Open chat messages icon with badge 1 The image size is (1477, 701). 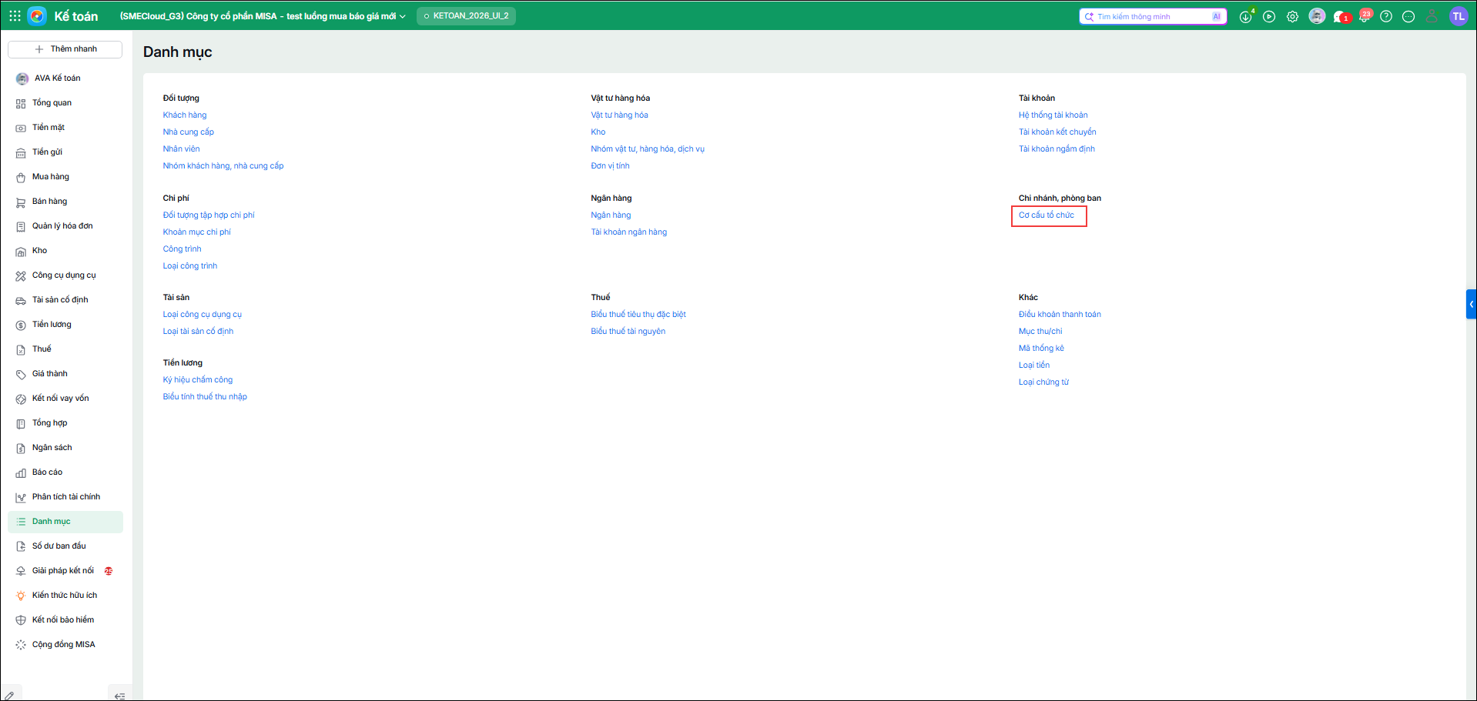[1340, 16]
